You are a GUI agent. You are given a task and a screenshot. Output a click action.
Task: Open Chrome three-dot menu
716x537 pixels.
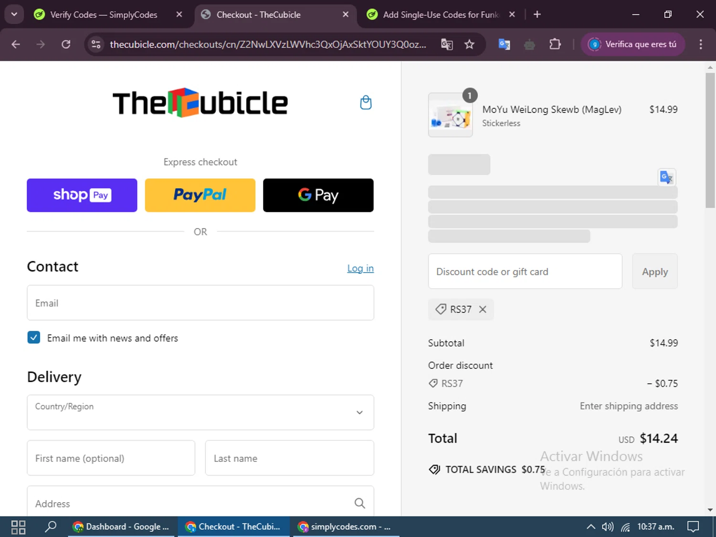coord(700,44)
